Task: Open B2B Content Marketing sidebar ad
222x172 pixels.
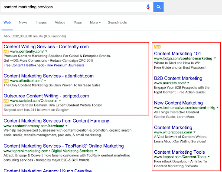Action: coord(178,78)
